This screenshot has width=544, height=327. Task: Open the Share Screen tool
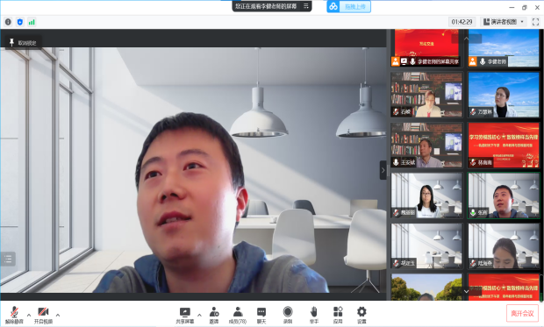coord(185,315)
